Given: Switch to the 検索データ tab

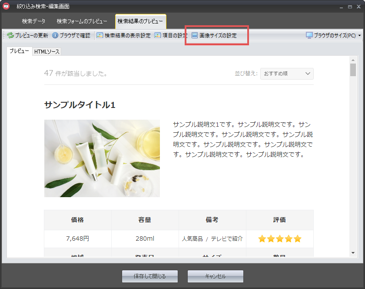Looking at the screenshot, I should point(33,21).
